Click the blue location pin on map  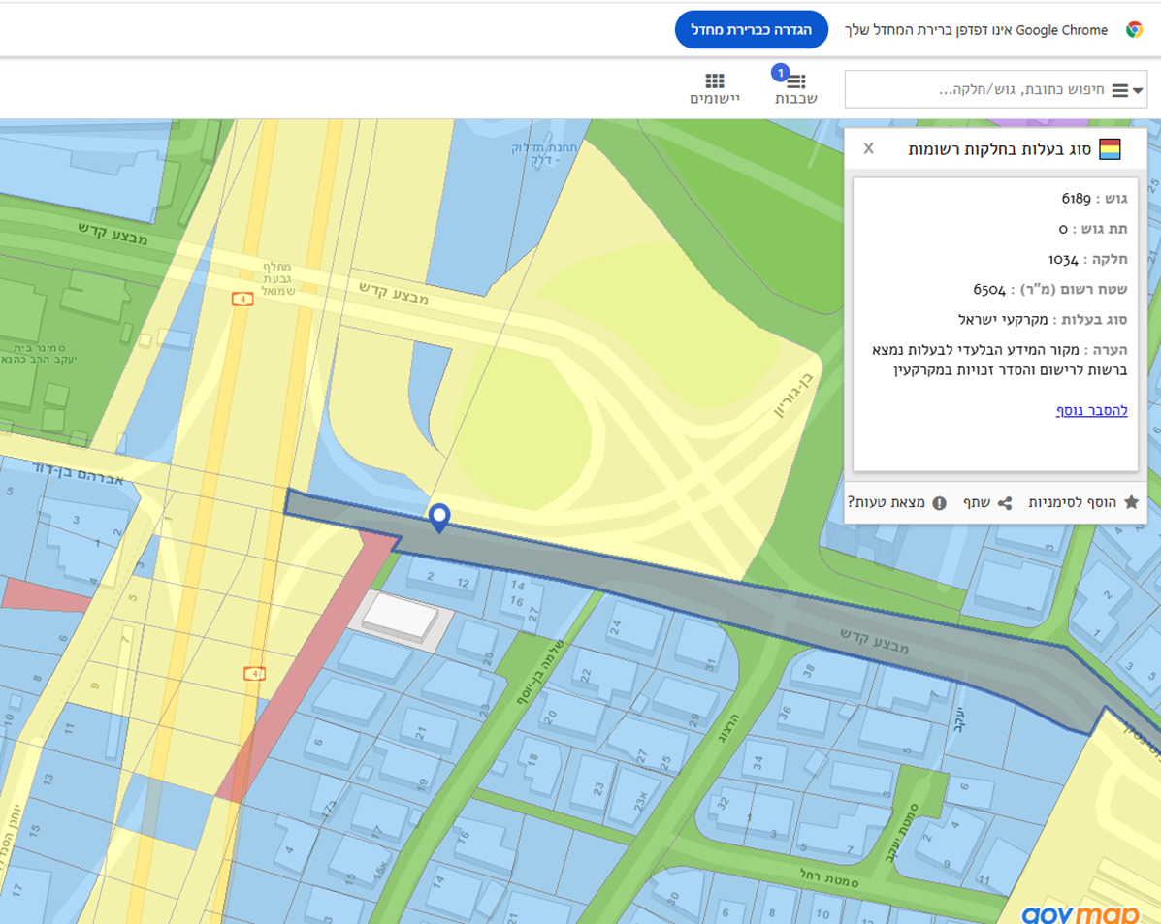pyautogui.click(x=439, y=518)
